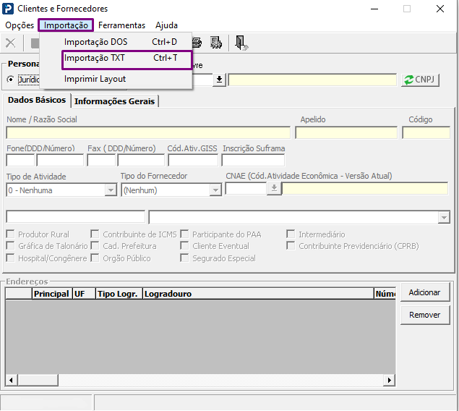The height and width of the screenshot is (411, 459).
Task: Click the search arrow icon beside the CNAE field
Action: tap(274, 189)
